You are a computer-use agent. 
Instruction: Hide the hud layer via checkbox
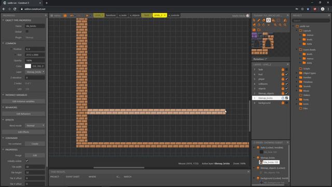click(286, 74)
